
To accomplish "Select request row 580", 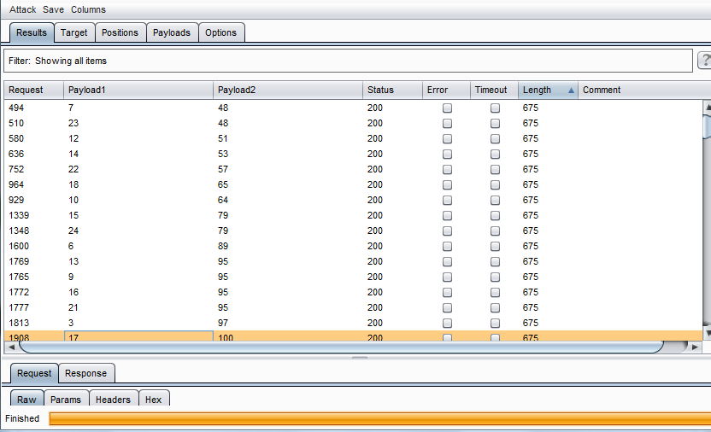I will (353, 138).
